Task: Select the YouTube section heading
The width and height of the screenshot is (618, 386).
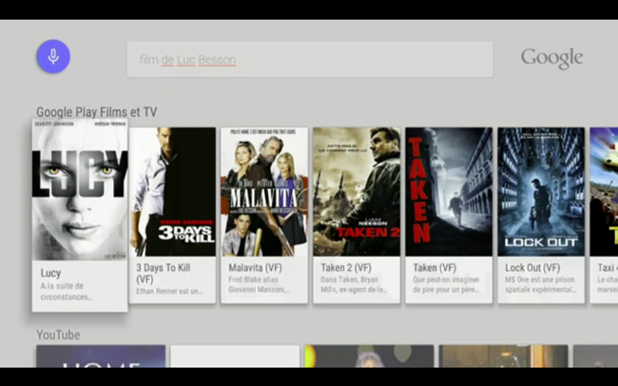Action: [x=58, y=335]
